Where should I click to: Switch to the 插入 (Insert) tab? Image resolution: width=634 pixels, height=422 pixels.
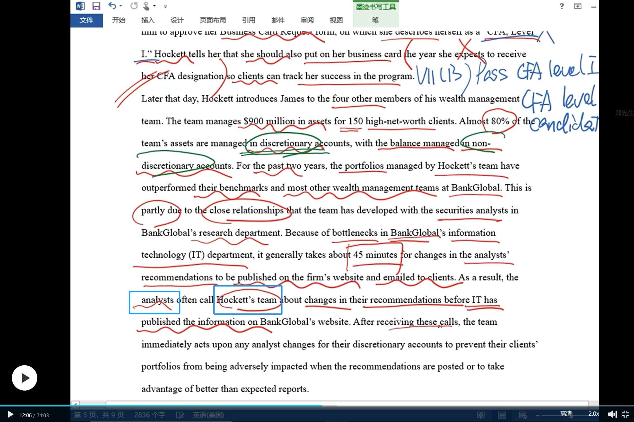point(148,20)
